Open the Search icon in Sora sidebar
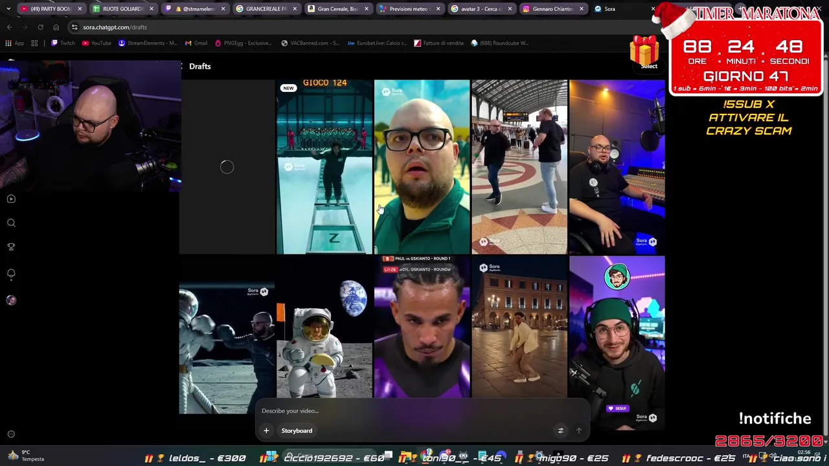Screen dimensions: 829x466 11,223
